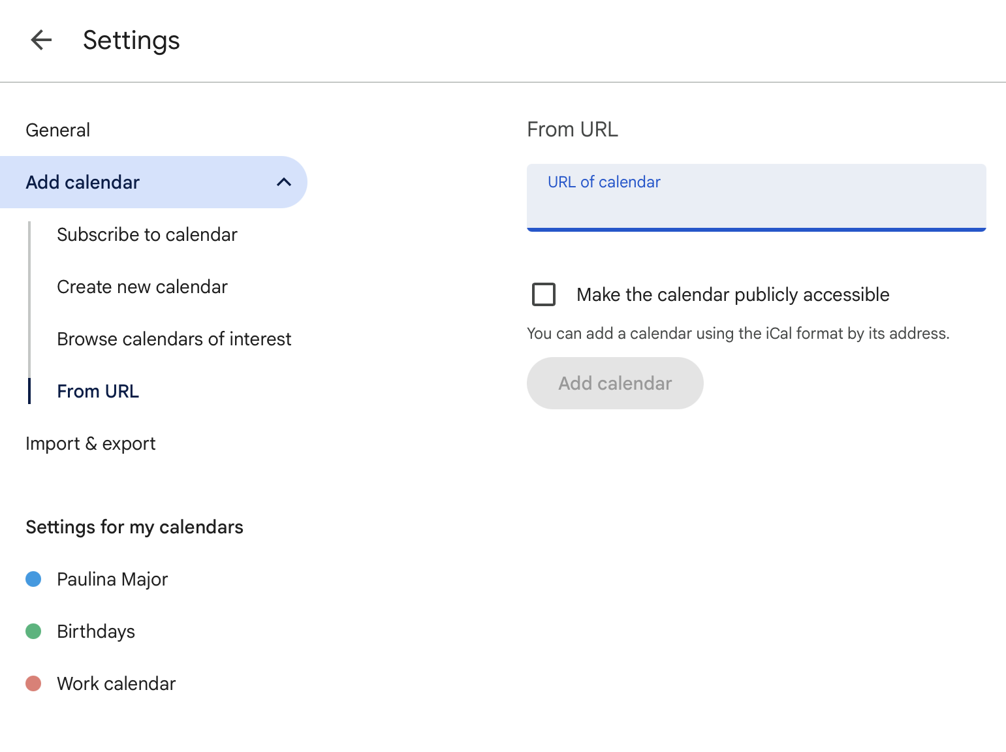Image resolution: width=1006 pixels, height=752 pixels.
Task: Click the back arrow to leave Settings
Action: 41,40
